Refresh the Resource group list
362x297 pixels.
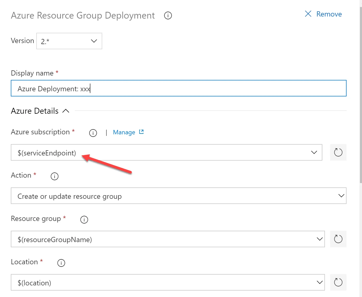click(338, 239)
